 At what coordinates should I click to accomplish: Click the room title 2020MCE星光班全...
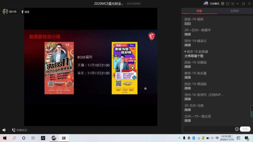[x=109, y=4]
